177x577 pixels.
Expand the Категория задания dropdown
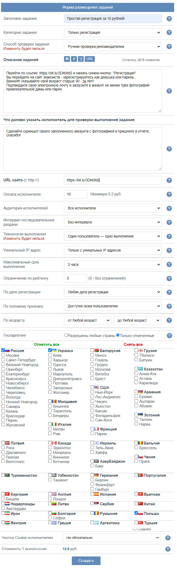[x=113, y=32]
